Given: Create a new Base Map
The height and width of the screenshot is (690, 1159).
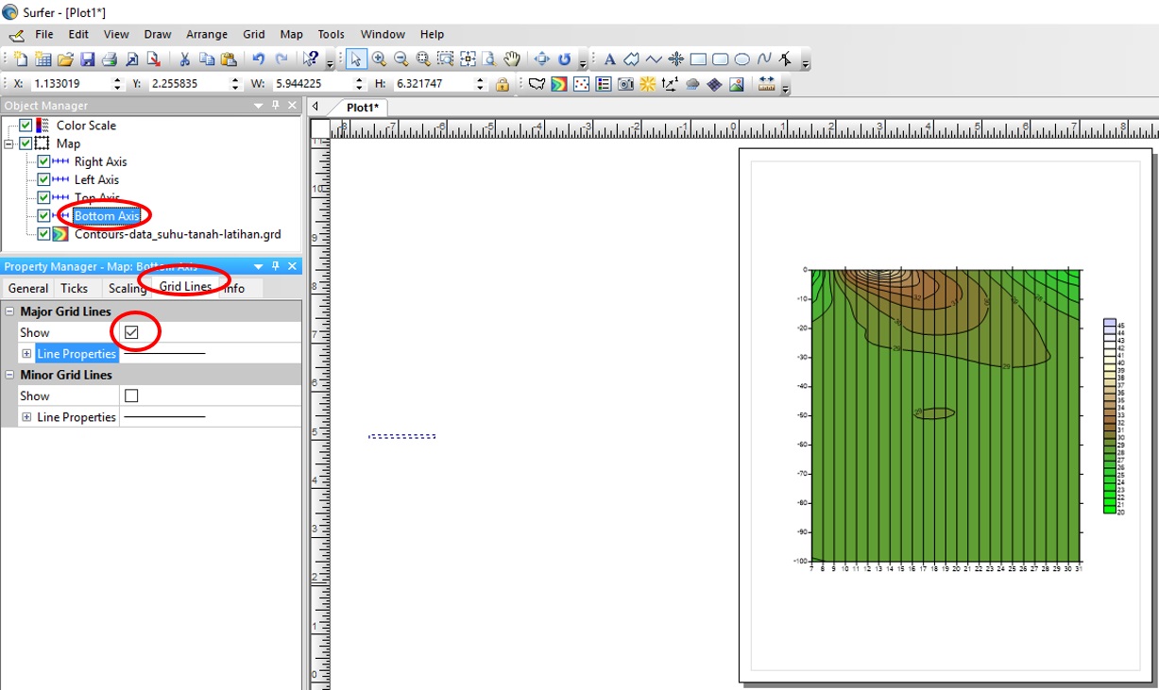Looking at the screenshot, I should click(537, 84).
